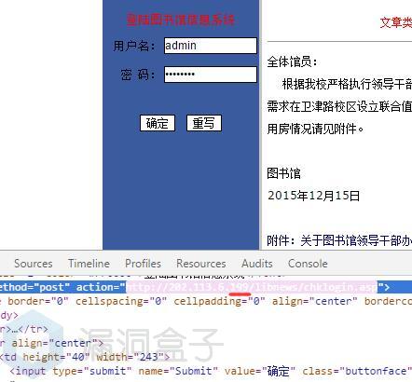Click the method="post" attribute in selected line

pyautogui.click(x=34, y=287)
